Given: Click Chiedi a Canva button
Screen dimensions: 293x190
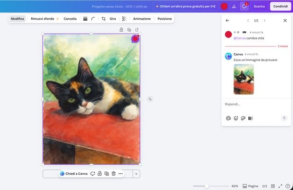Looking at the screenshot, I should coord(73,174).
